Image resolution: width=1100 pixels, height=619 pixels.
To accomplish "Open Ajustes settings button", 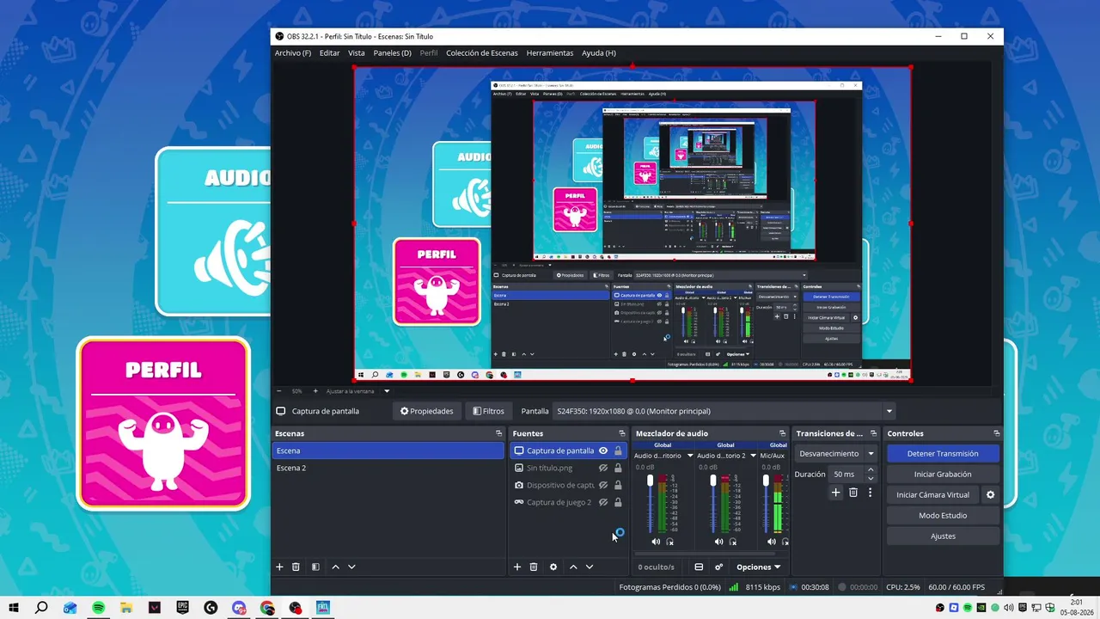I will pos(943,536).
